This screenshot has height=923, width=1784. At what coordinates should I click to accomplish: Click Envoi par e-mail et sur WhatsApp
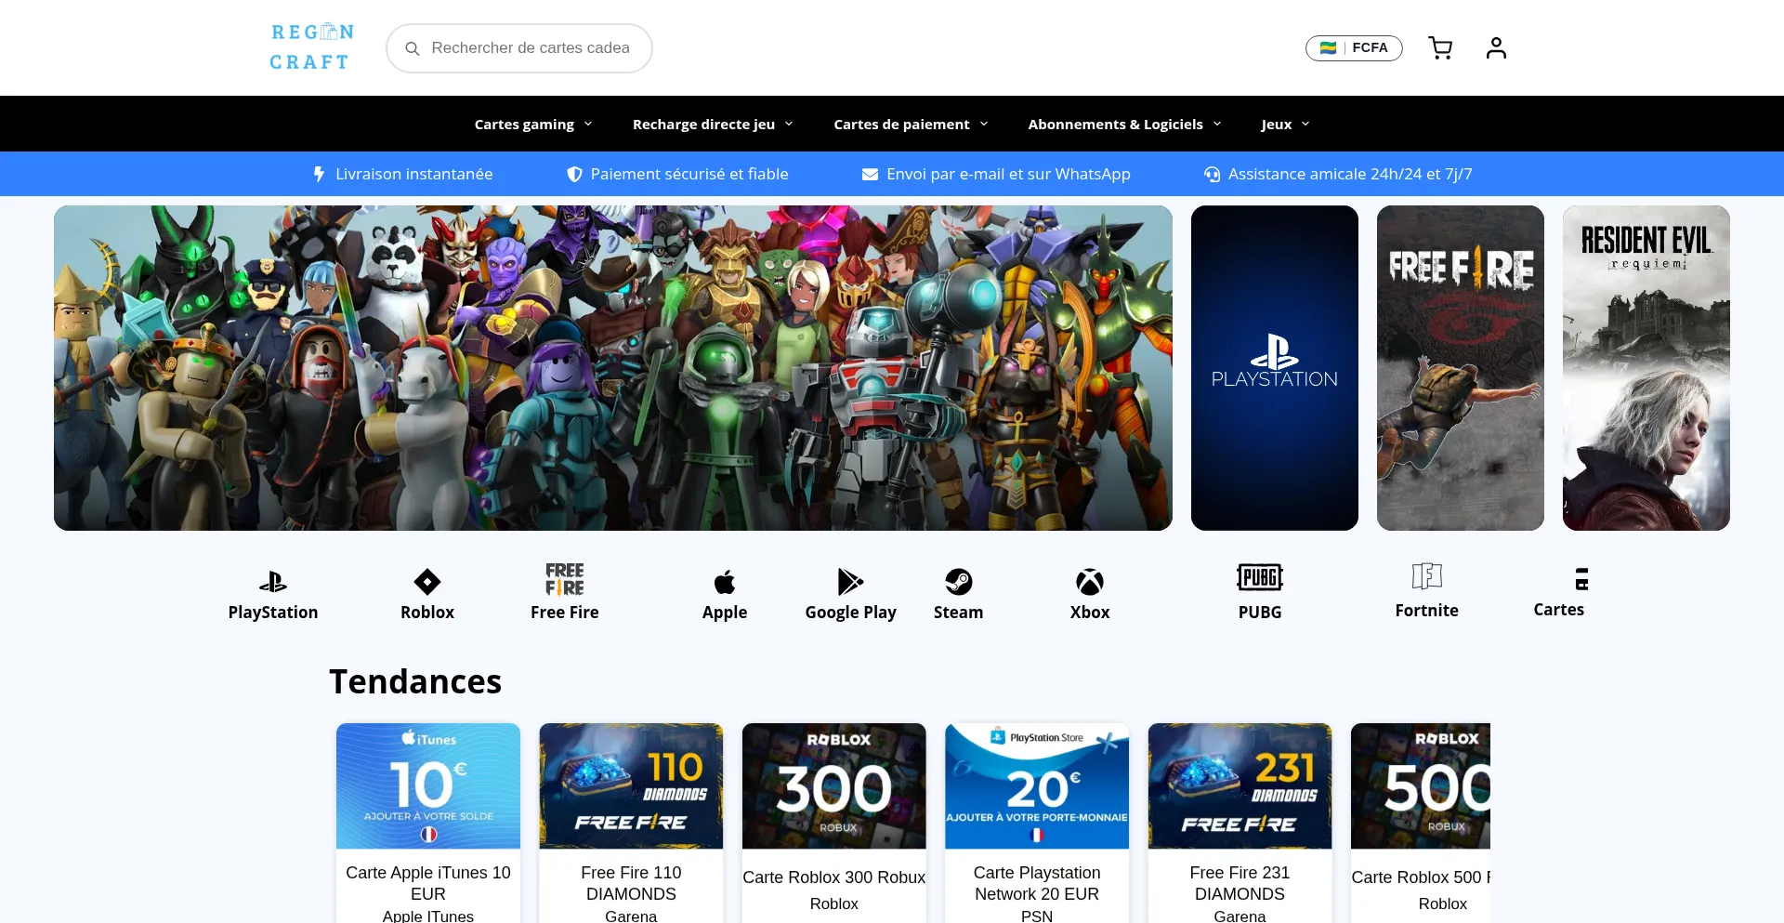(1008, 174)
